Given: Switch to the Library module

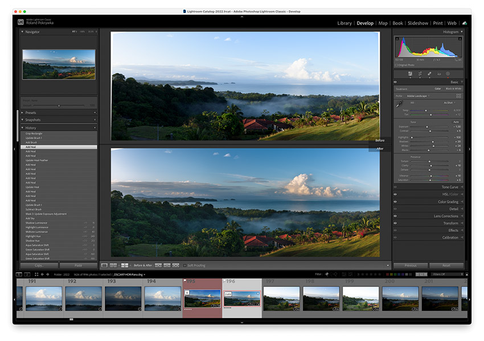Looking at the screenshot, I should point(344,23).
